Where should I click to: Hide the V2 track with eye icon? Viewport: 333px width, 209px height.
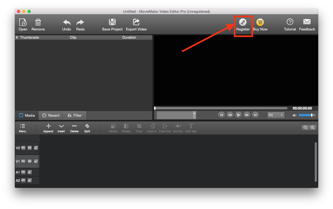click(30, 148)
